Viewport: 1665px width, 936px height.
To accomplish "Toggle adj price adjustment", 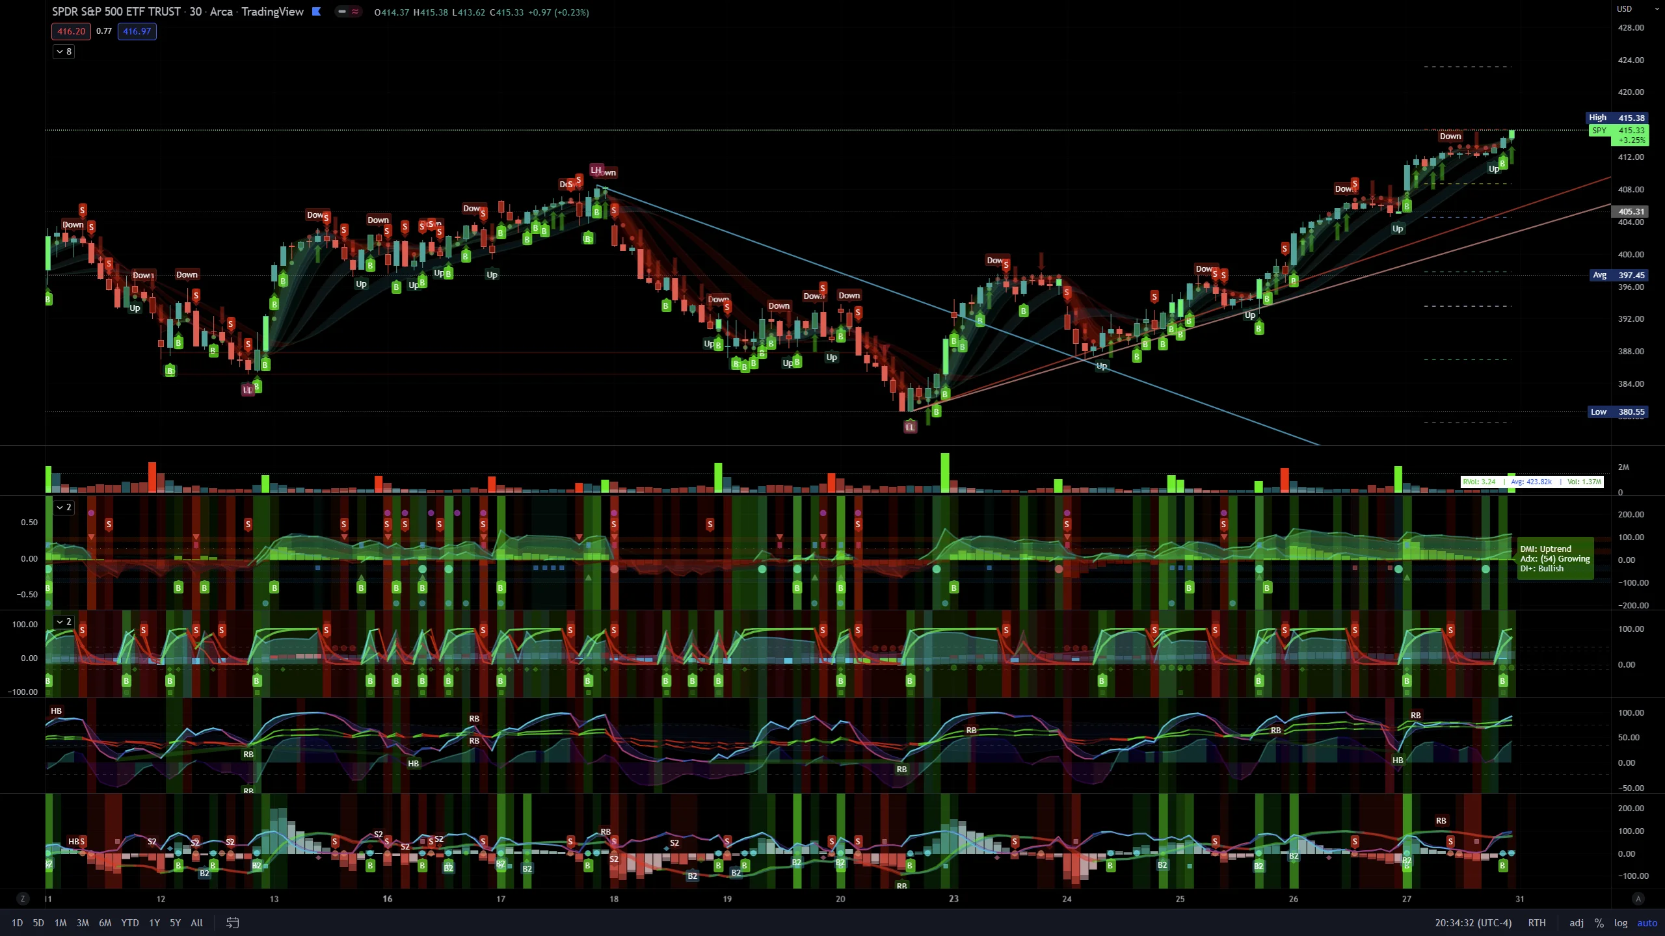I will [x=1577, y=923].
